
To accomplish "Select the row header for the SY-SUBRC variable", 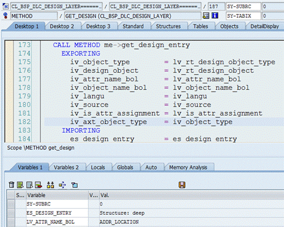I will point(11,204).
